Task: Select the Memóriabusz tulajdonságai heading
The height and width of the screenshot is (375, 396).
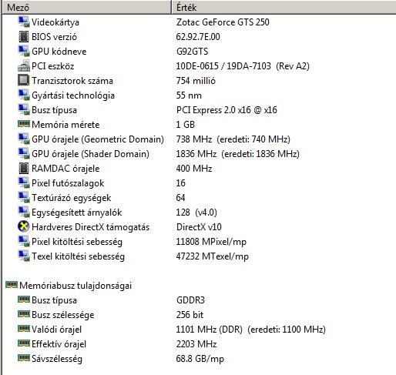Action: point(76,286)
